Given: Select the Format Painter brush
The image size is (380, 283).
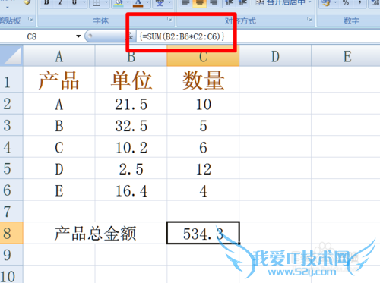Looking at the screenshot, I should (x=27, y=2).
